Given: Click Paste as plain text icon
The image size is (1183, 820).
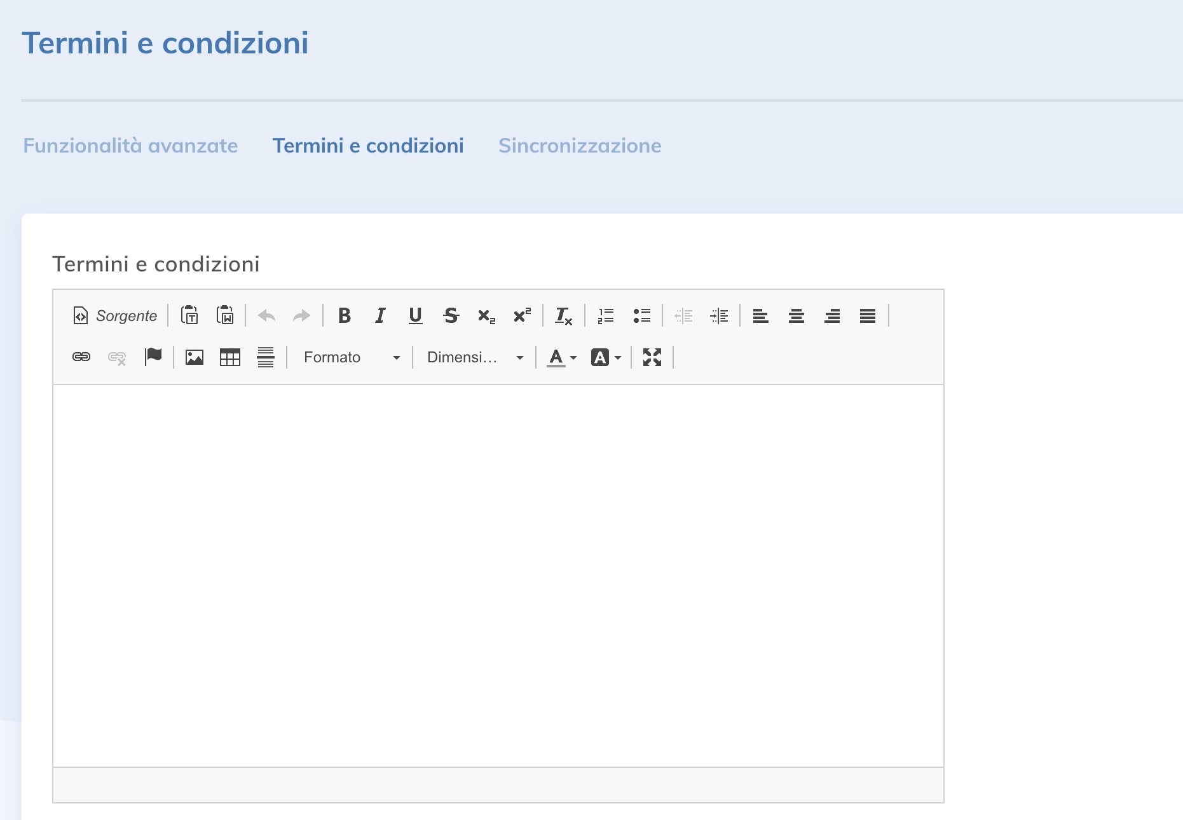Looking at the screenshot, I should [189, 316].
